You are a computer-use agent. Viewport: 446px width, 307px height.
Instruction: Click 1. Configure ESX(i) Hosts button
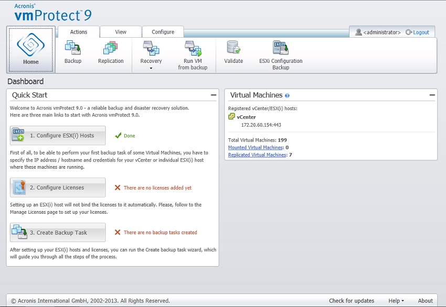tap(58, 136)
